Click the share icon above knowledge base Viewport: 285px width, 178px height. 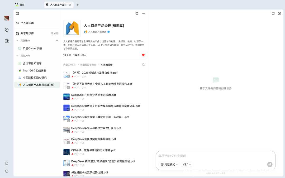(x=137, y=13)
